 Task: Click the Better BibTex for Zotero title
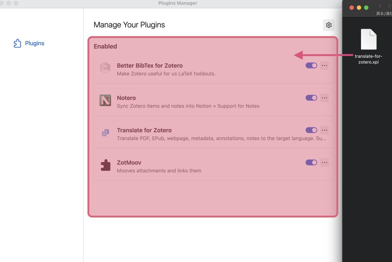(x=150, y=65)
